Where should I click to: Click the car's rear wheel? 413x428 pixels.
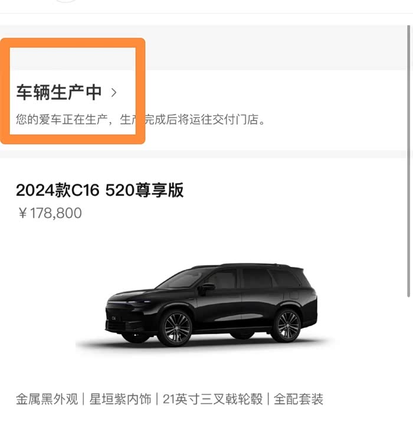(287, 325)
